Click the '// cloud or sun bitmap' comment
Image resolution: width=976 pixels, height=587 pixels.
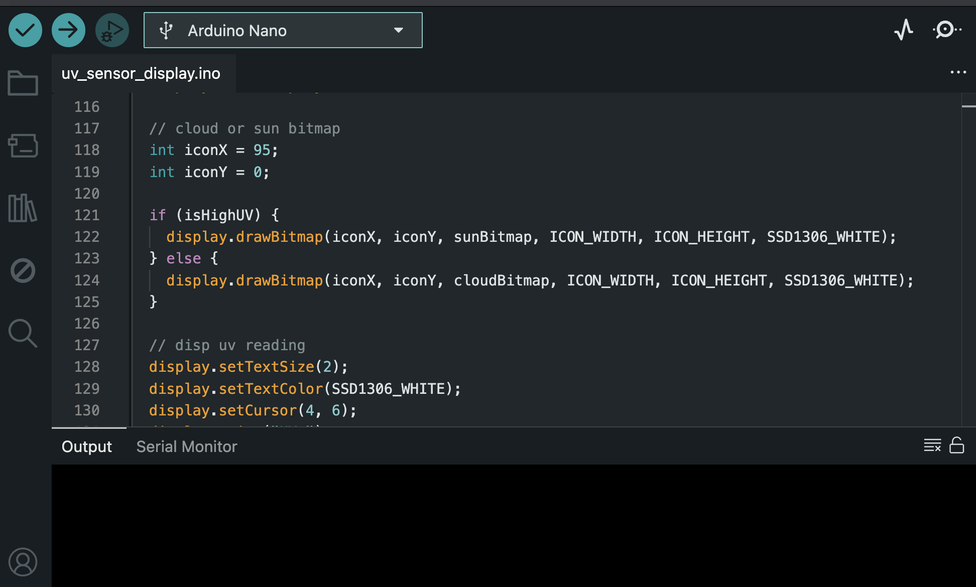tap(245, 128)
